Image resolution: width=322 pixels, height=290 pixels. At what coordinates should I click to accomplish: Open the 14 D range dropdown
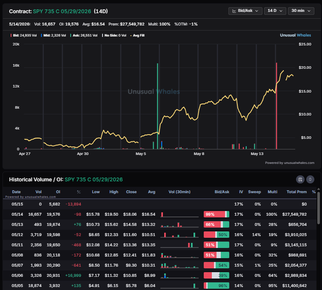[275, 11]
